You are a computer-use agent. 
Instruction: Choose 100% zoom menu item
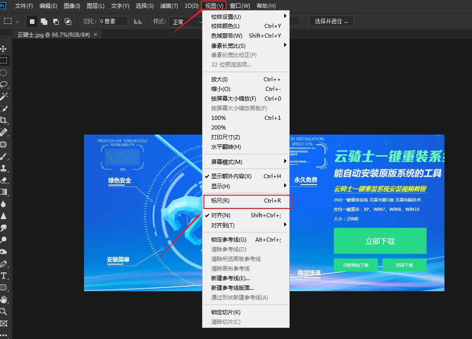[246, 118]
